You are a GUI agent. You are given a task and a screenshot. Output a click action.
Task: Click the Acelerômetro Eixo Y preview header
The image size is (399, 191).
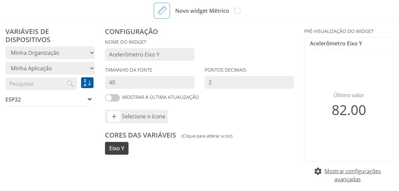tap(336, 43)
